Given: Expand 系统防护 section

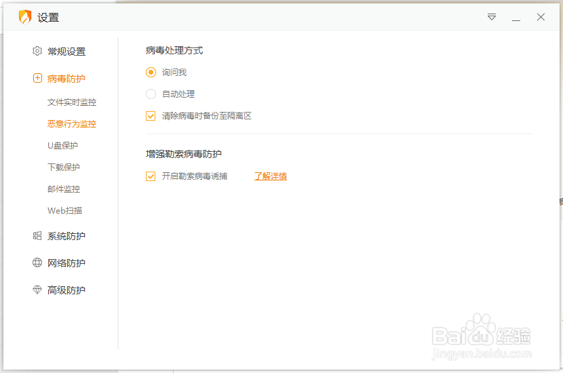Looking at the screenshot, I should pos(66,236).
